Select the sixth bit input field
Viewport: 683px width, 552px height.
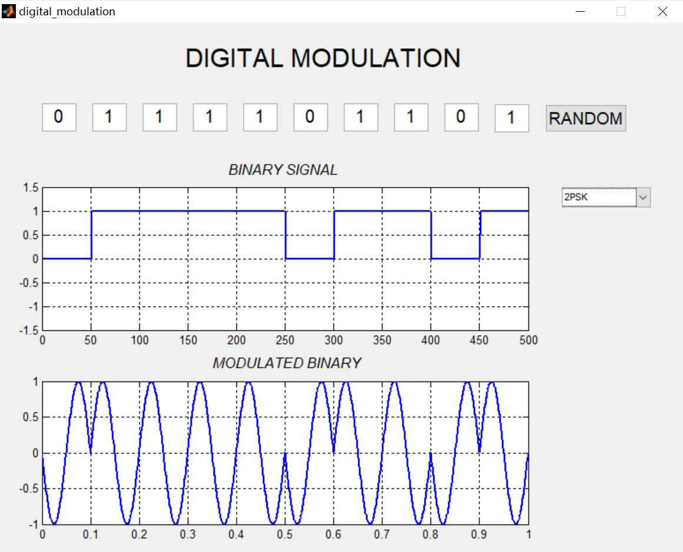click(x=311, y=117)
